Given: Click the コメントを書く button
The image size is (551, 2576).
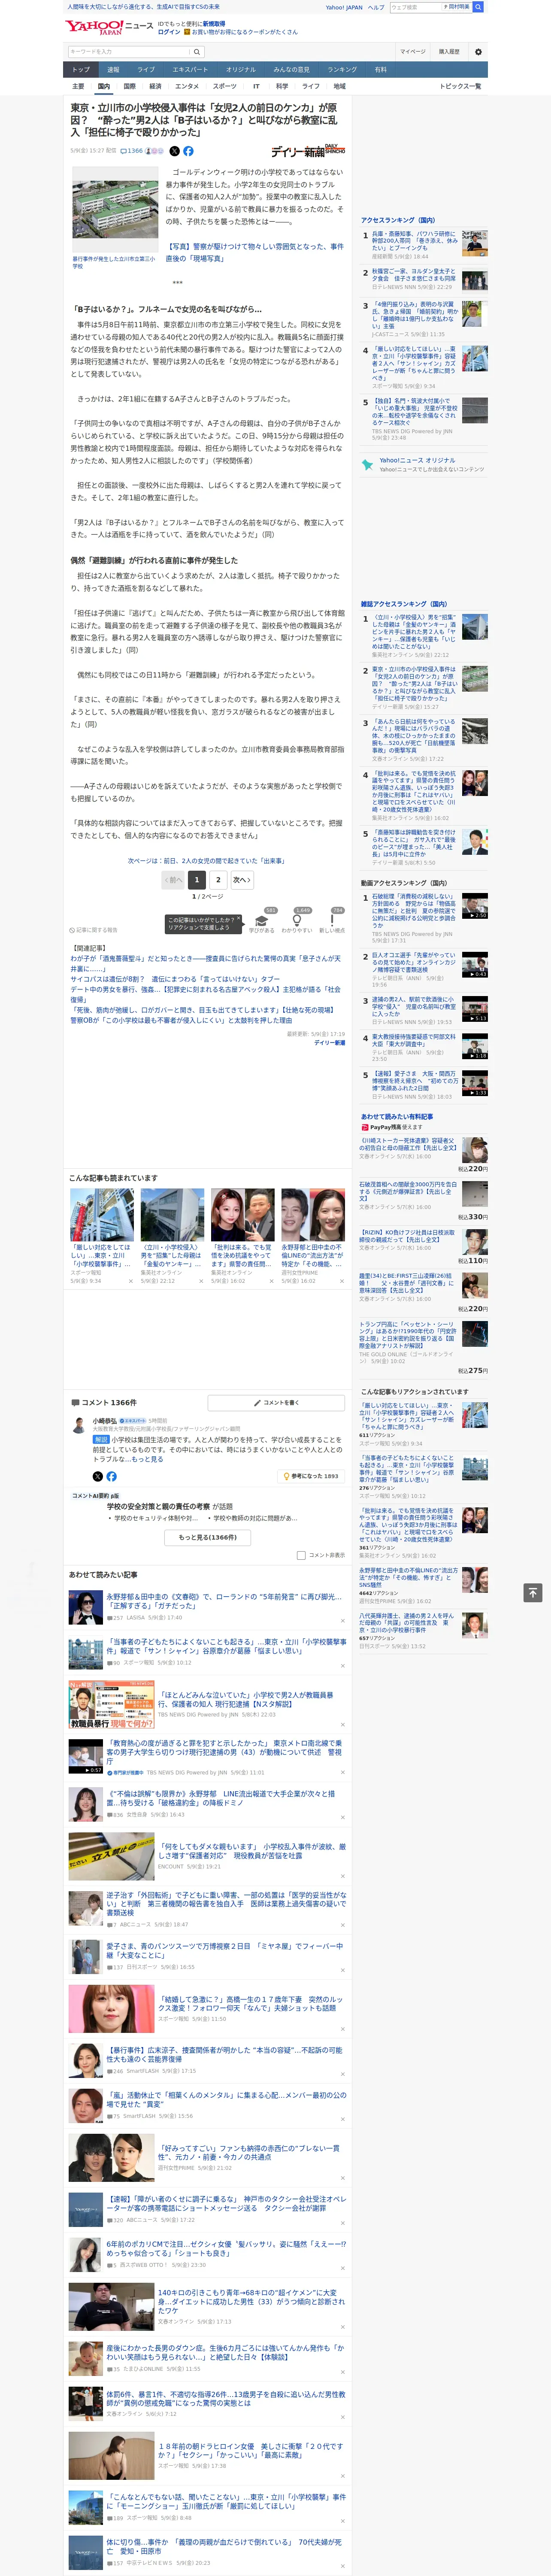Looking at the screenshot, I should [x=276, y=1402].
